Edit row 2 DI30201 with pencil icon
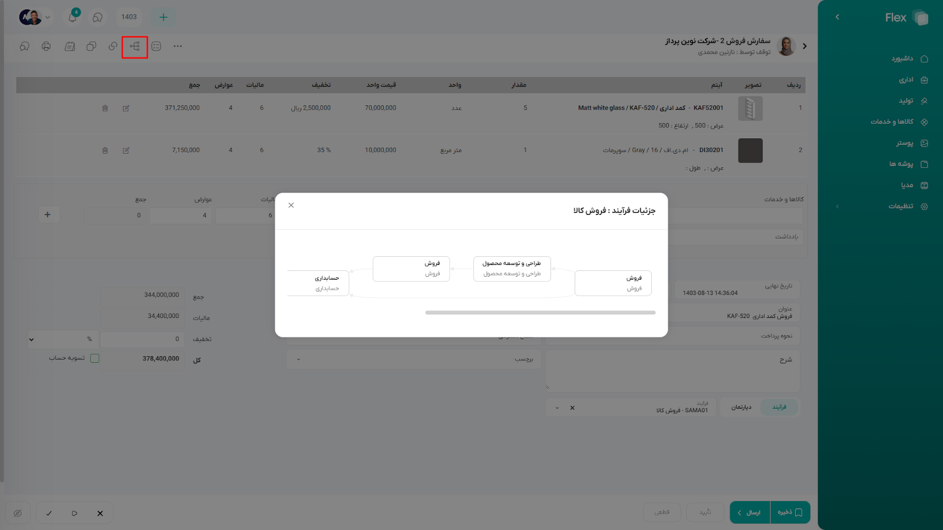Viewport: 943px width, 530px height. click(x=126, y=150)
